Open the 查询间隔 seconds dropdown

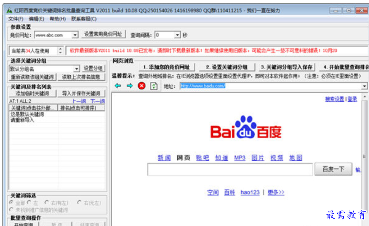(x=177, y=35)
